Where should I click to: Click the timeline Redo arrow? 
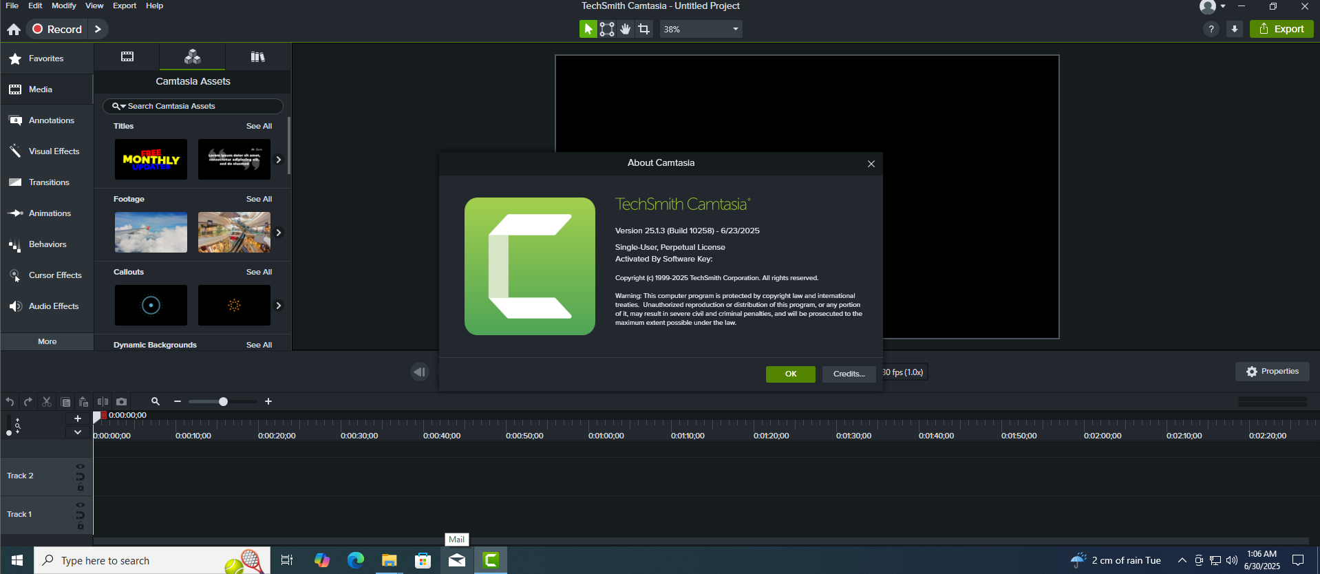28,401
